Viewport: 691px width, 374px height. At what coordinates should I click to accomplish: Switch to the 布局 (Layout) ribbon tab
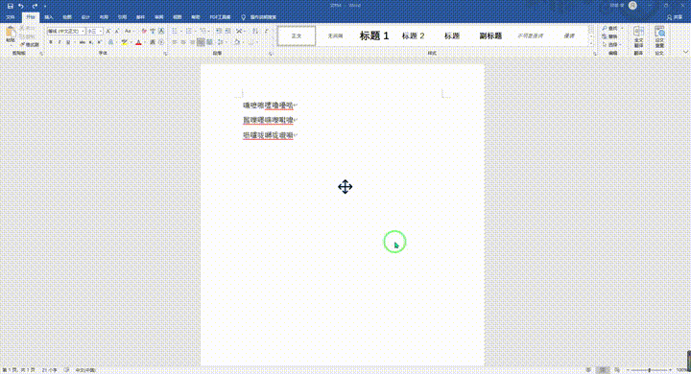pos(104,17)
